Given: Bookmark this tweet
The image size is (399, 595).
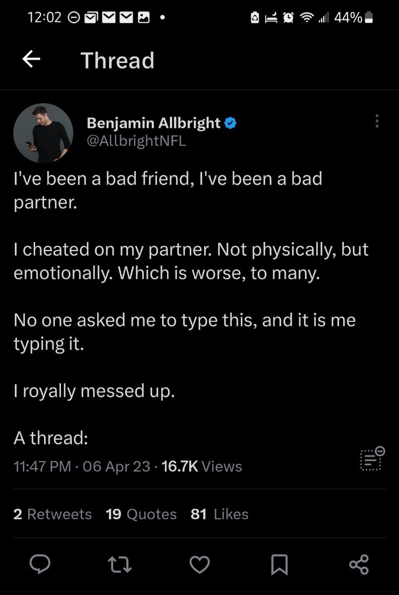Looking at the screenshot, I should (280, 564).
